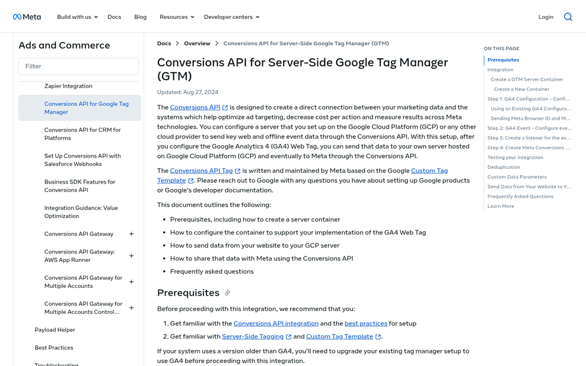Open Custom Tag Template link in list item 2
Viewport: 586px width, 366px height.
click(x=339, y=336)
